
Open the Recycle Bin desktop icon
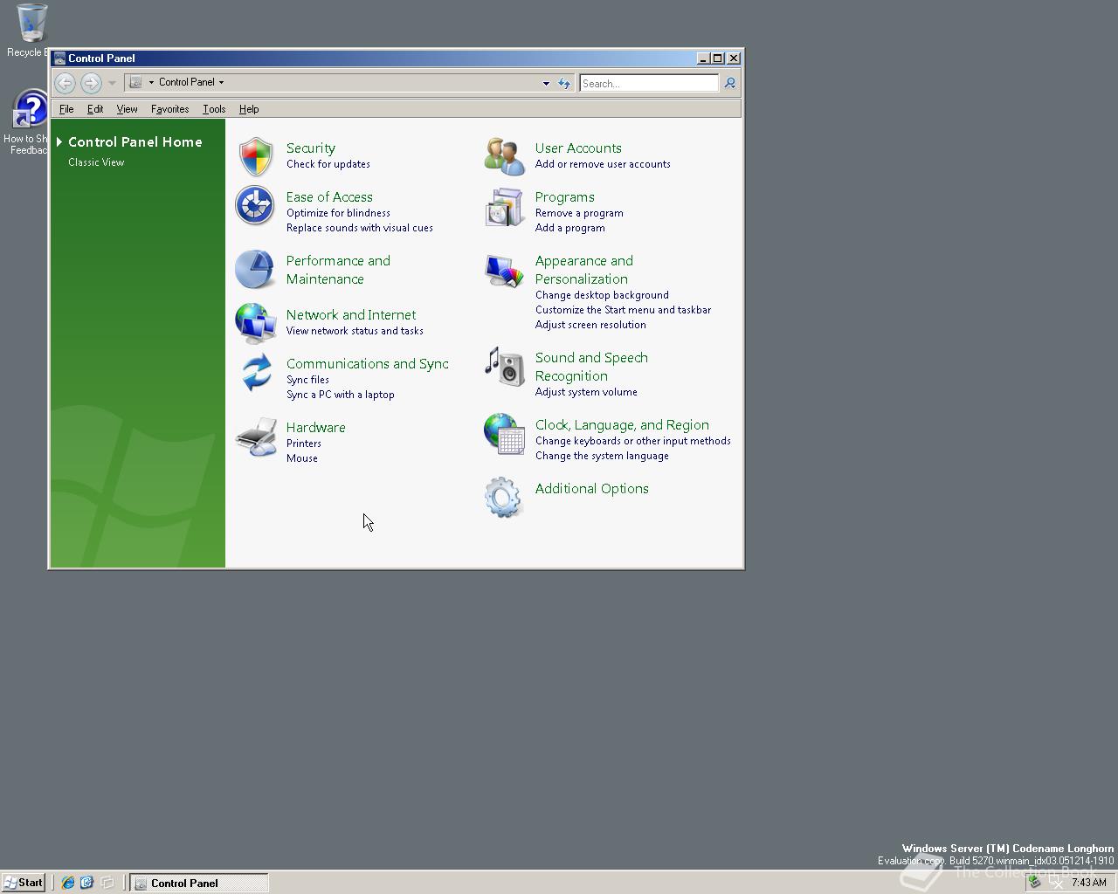click(x=31, y=24)
